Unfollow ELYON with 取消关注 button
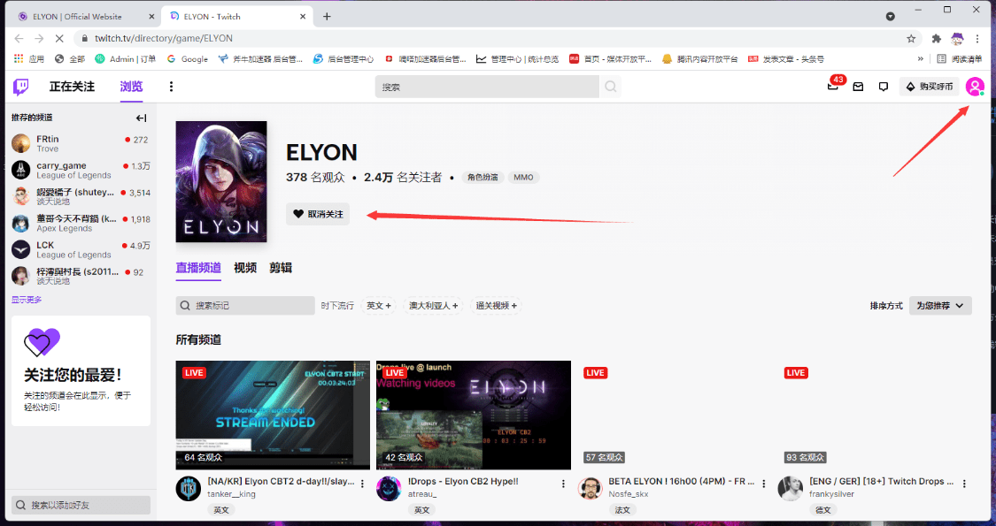 [x=318, y=214]
